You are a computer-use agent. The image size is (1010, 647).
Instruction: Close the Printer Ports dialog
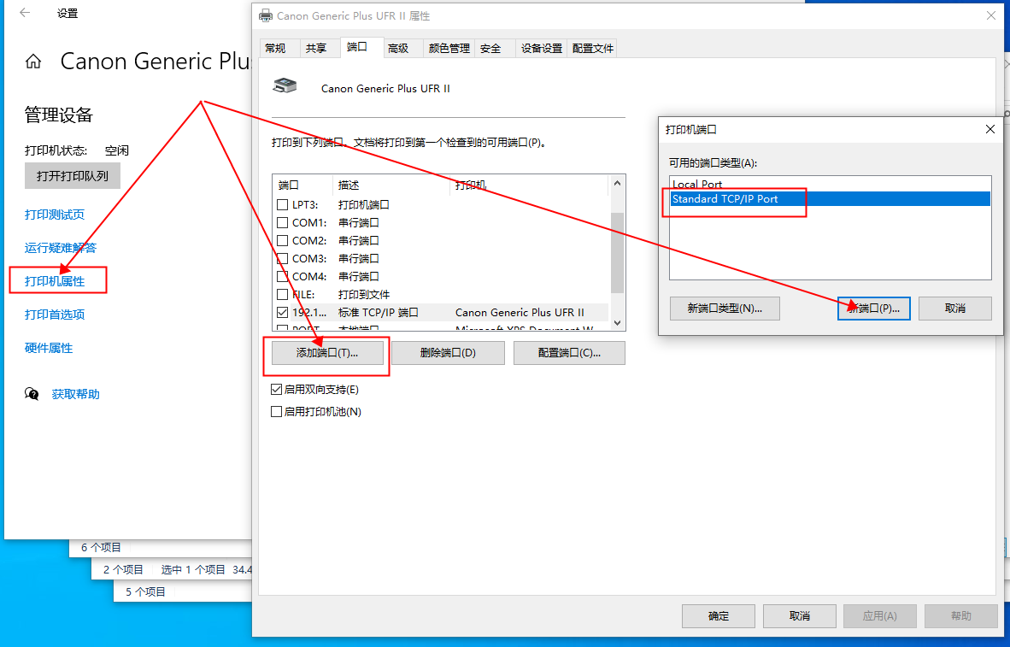[x=990, y=129]
